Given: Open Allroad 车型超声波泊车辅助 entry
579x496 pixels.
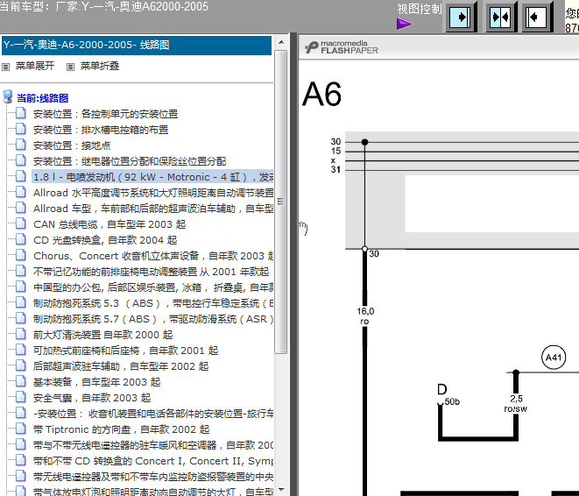Looking at the screenshot, I should coord(153,209).
